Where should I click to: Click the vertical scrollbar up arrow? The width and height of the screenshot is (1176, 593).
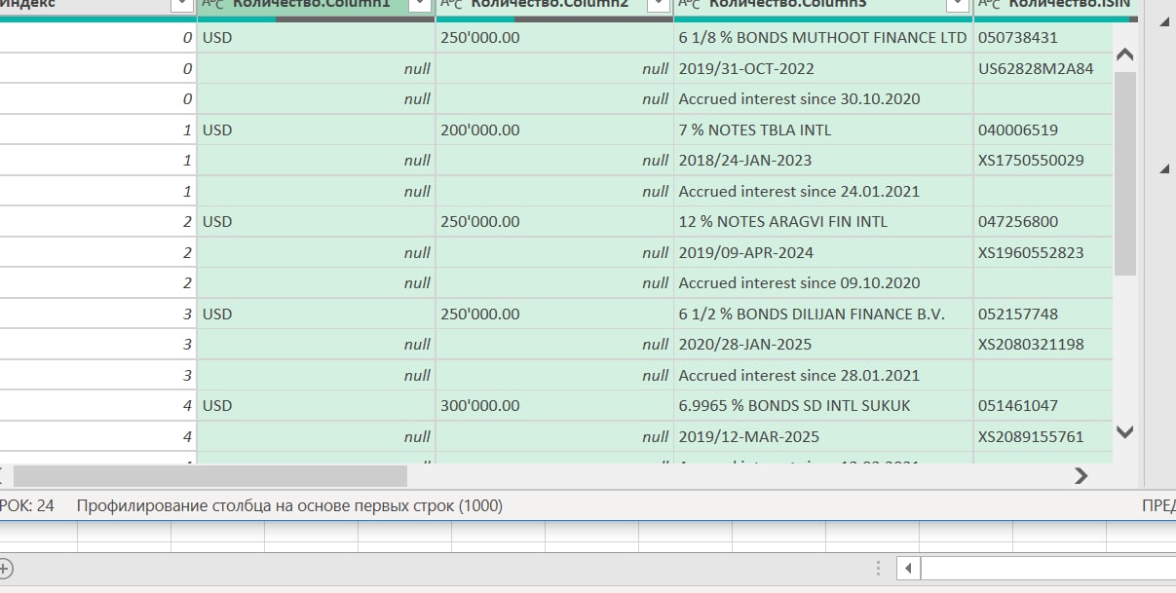(x=1124, y=55)
